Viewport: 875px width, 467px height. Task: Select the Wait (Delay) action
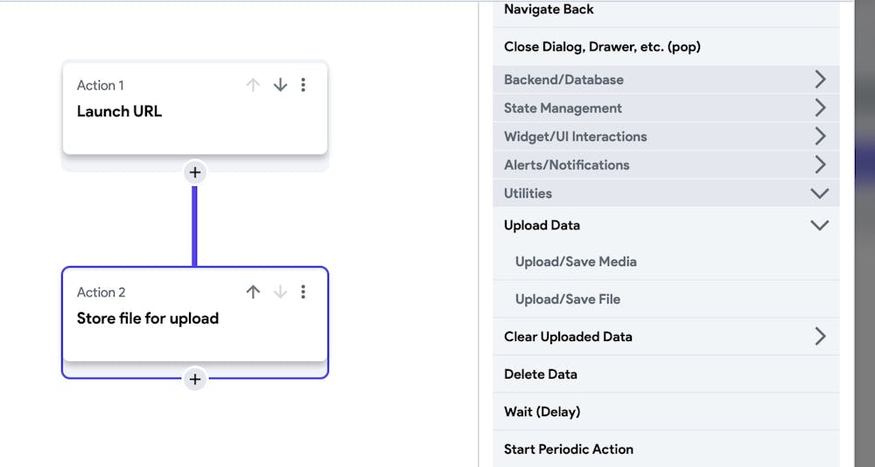tap(542, 412)
